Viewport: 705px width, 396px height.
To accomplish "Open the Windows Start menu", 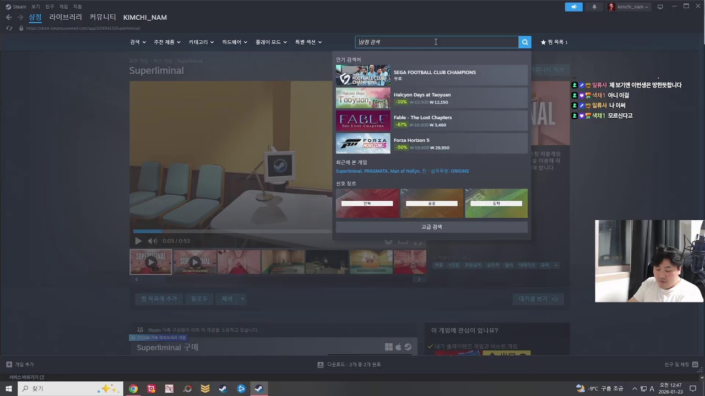I will coord(9,389).
